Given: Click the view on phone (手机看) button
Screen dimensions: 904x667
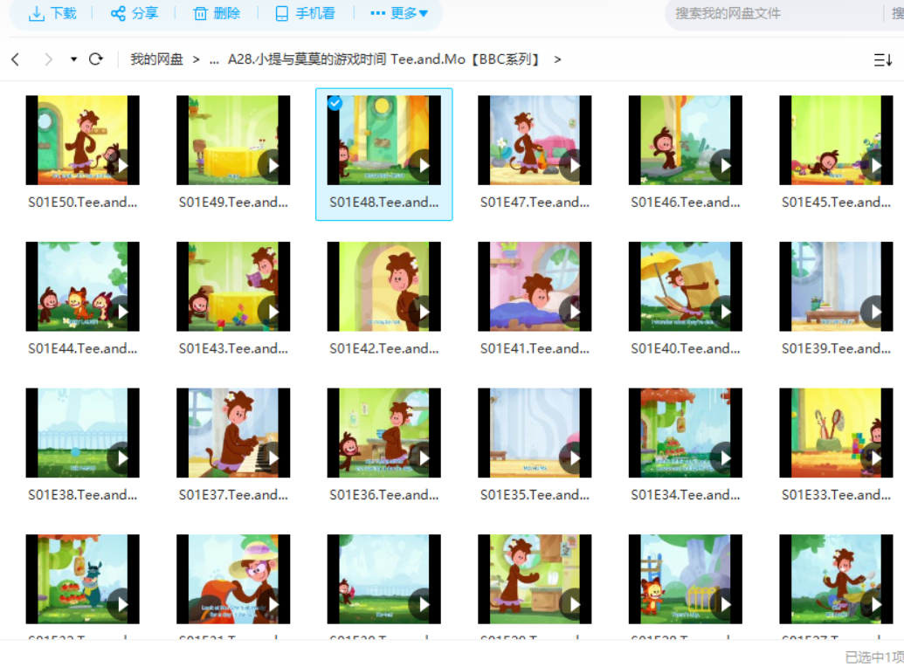Looking at the screenshot, I should [x=305, y=13].
